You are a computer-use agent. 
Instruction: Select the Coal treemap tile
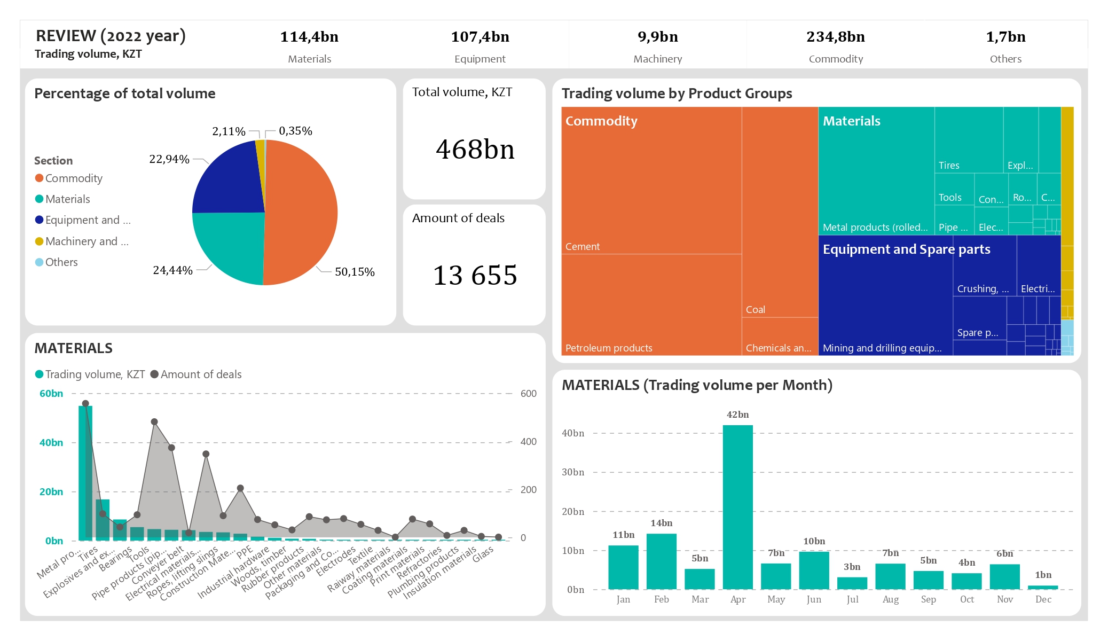point(780,212)
